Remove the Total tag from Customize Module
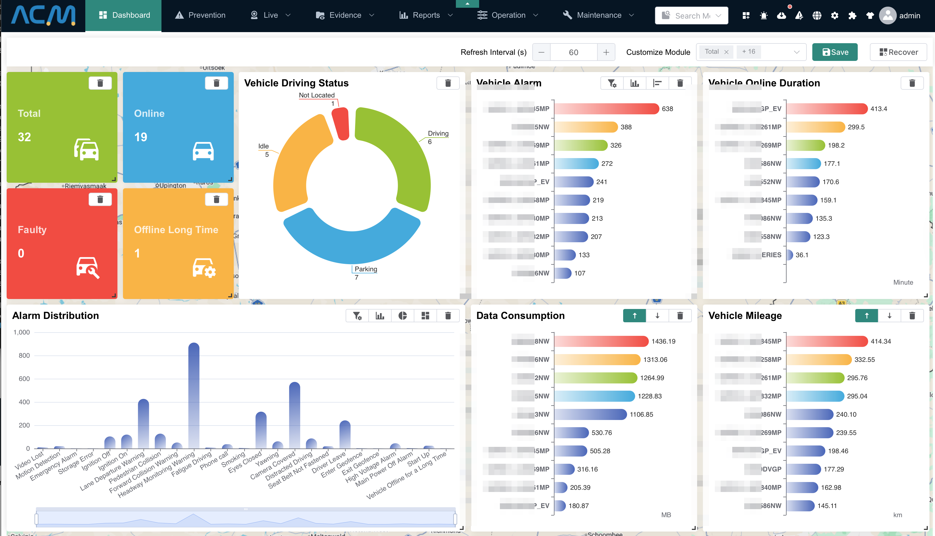This screenshot has width=935, height=536. (726, 52)
